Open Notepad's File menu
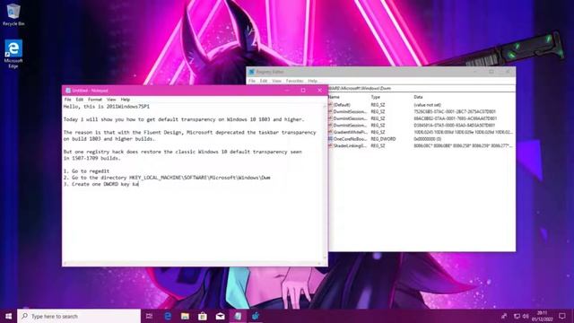 click(x=68, y=100)
